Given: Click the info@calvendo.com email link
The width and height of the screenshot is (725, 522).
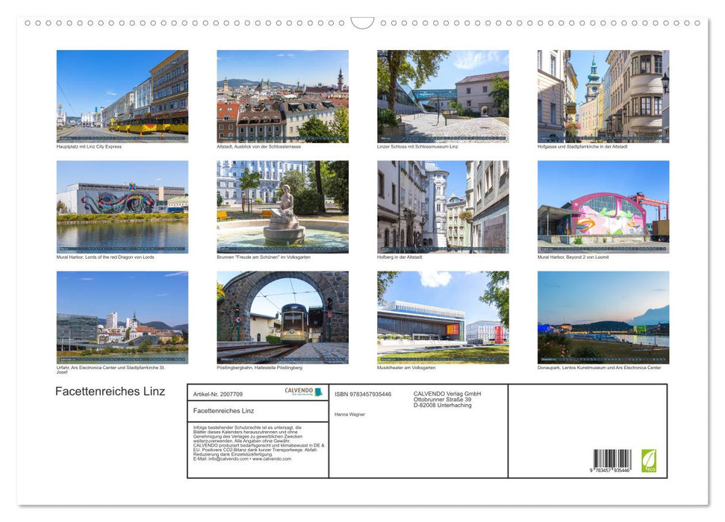Looking at the screenshot, I should click(229, 459).
